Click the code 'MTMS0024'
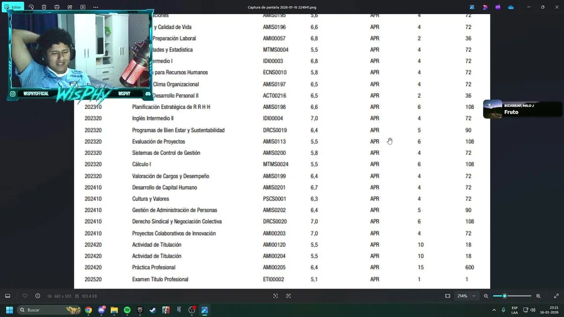Viewport: 564px width, 317px height. [x=276, y=164]
